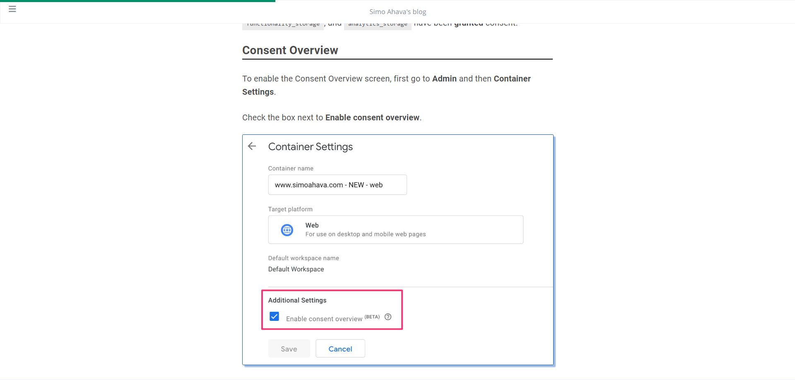Click the Enable consent overview label text

pyautogui.click(x=324, y=319)
